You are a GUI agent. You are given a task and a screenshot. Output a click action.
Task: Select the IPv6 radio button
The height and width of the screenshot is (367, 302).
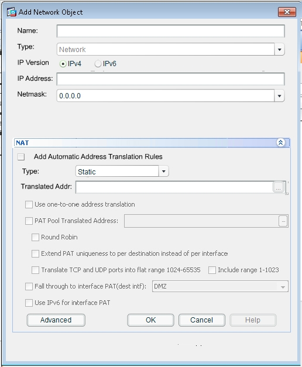(x=98, y=64)
